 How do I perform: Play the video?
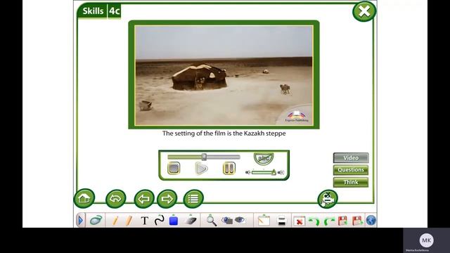coord(201,168)
